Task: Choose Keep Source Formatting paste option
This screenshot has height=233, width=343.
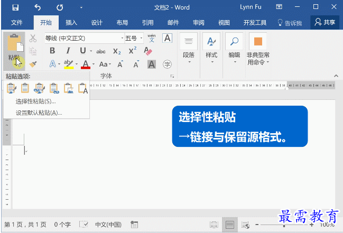Action: (12, 88)
